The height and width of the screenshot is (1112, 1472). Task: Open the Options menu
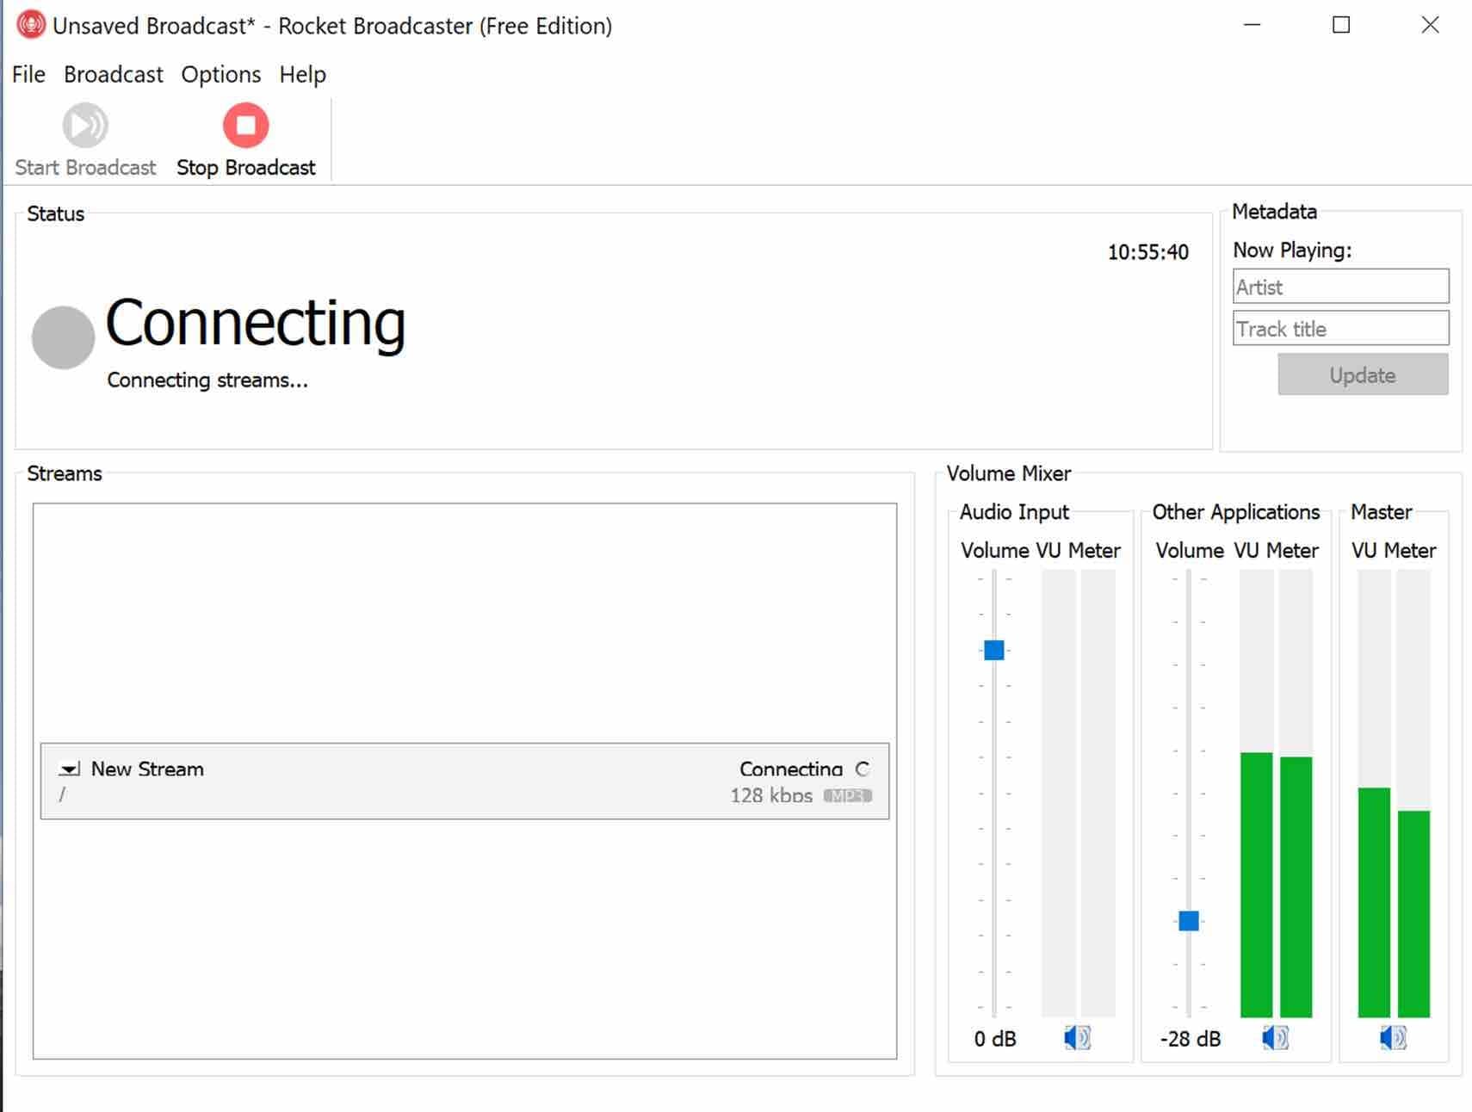tap(220, 74)
